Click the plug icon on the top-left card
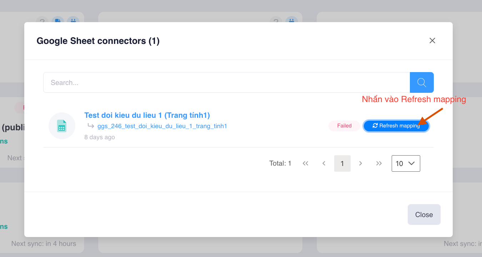Image resolution: width=482 pixels, height=257 pixels. pos(73,21)
